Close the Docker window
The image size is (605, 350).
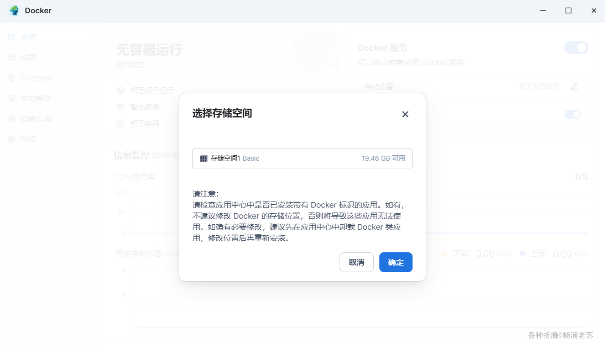click(594, 10)
